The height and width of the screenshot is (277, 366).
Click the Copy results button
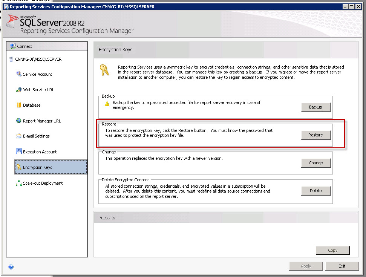pyautogui.click(x=332, y=250)
